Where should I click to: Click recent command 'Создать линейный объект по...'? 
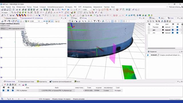pos(170,55)
